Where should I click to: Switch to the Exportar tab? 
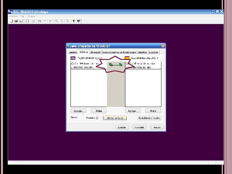point(153,52)
